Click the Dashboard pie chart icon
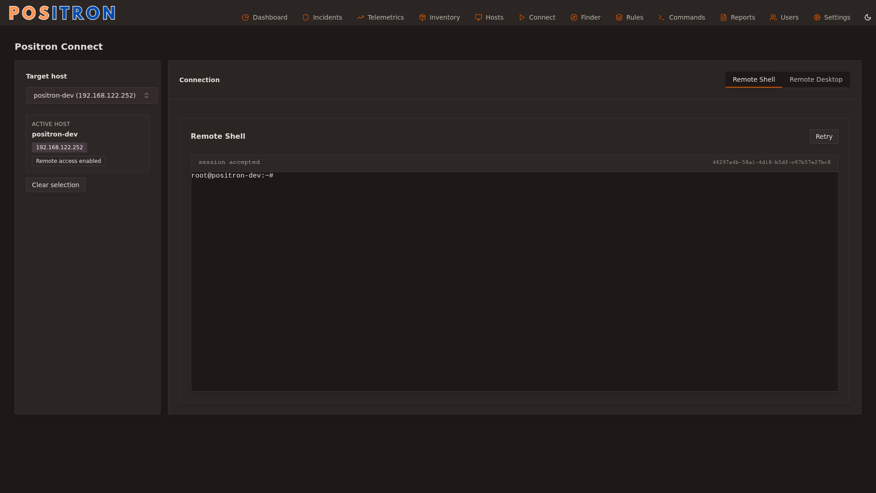 [x=245, y=17]
